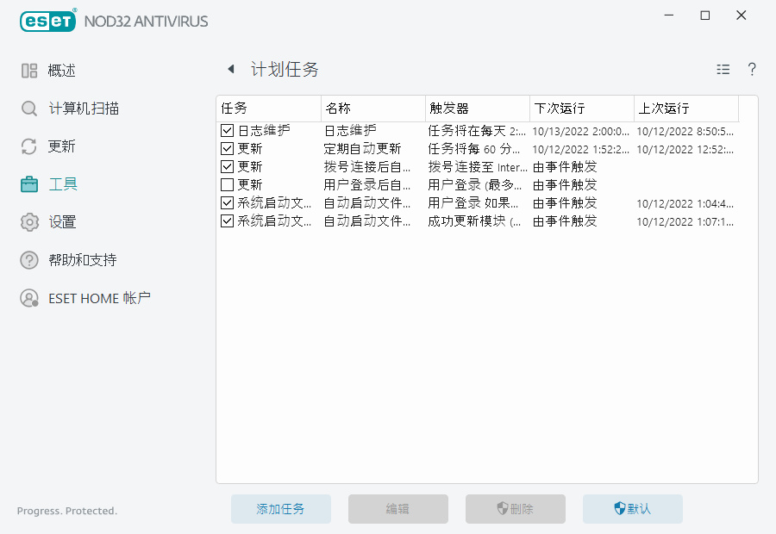776x534 pixels.
Task: Open the 概述 (Overview) sidebar icon
Action: pos(28,69)
